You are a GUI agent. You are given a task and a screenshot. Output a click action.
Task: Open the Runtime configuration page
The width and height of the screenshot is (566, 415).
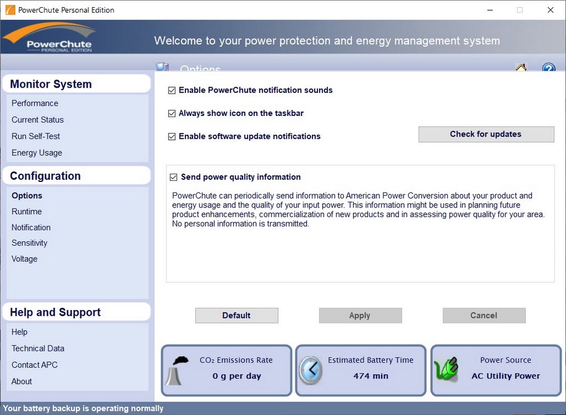27,211
